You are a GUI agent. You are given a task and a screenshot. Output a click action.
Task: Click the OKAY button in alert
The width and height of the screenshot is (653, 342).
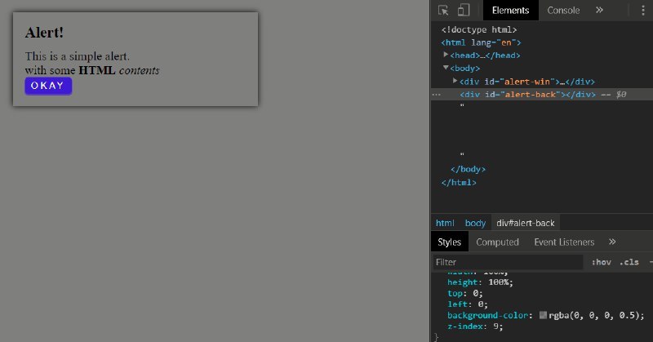[x=48, y=86]
